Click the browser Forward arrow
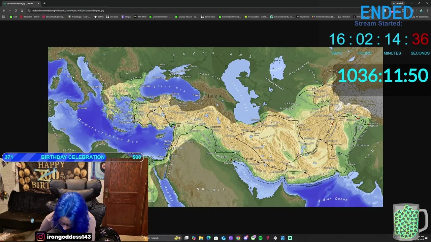Viewport: 431px width, 242px height. (x=9, y=10)
